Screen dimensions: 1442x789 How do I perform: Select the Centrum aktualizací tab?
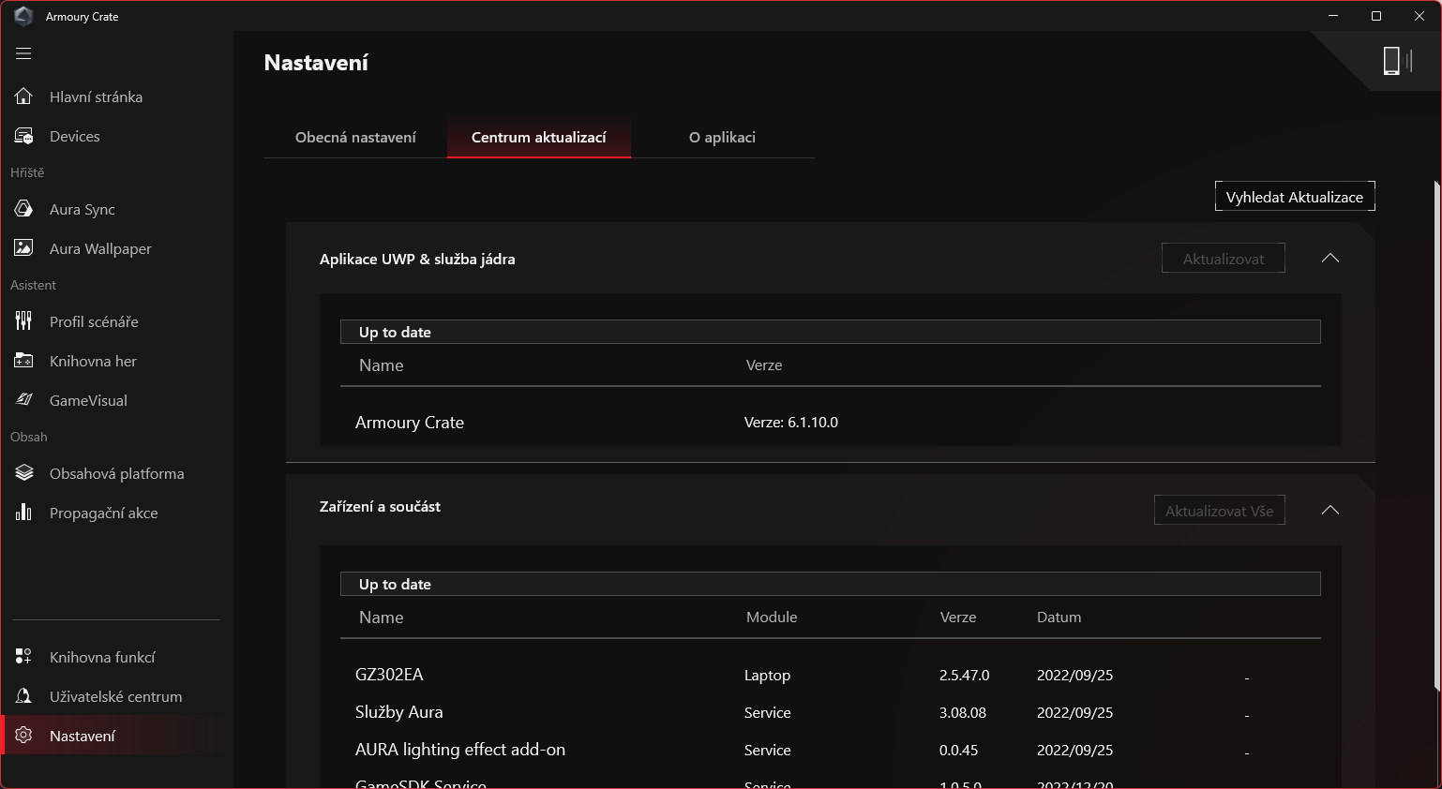coord(539,137)
